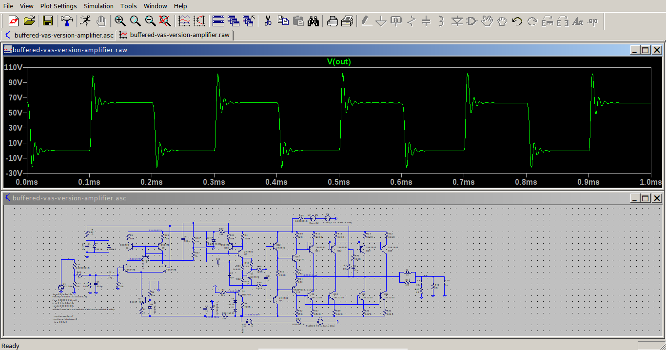Click the 110V vertical axis label
Viewport: 666px width, 350px height.
coord(13,68)
